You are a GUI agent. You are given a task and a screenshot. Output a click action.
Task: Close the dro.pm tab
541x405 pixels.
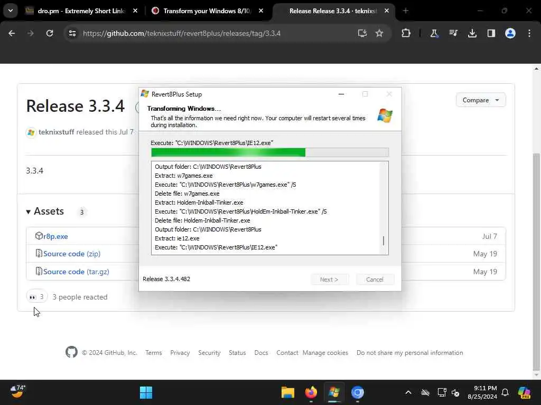135,11
